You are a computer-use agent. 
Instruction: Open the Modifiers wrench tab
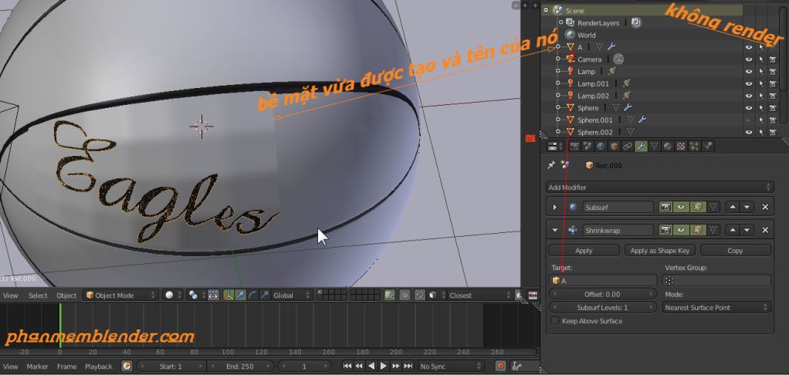(641, 147)
